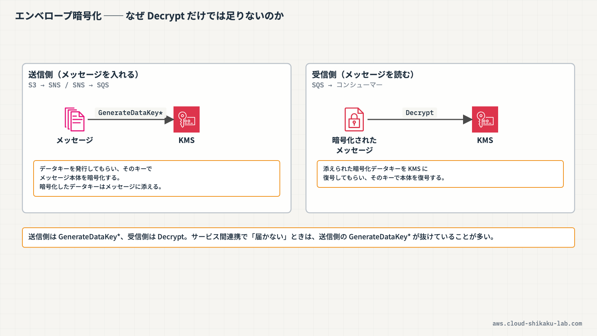The image size is (597, 336).
Task: Click the heading 送信側（メッセージを入れる）
Action: tap(84, 75)
